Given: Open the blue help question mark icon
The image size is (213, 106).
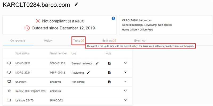Looking at the screenshot, I should pyautogui.click(x=113, y=18).
